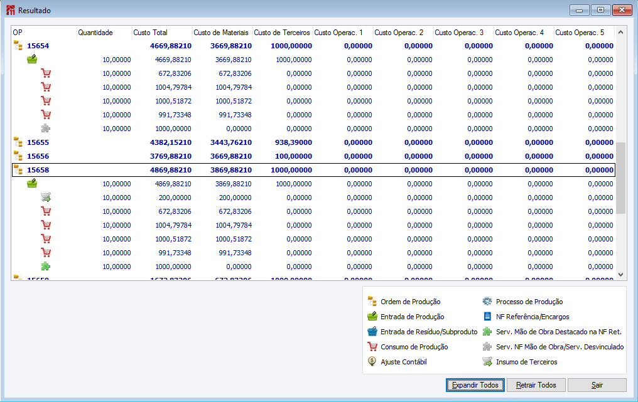Click the NF Referência/Encargos legend icon
638x402 pixels.
[x=487, y=316]
